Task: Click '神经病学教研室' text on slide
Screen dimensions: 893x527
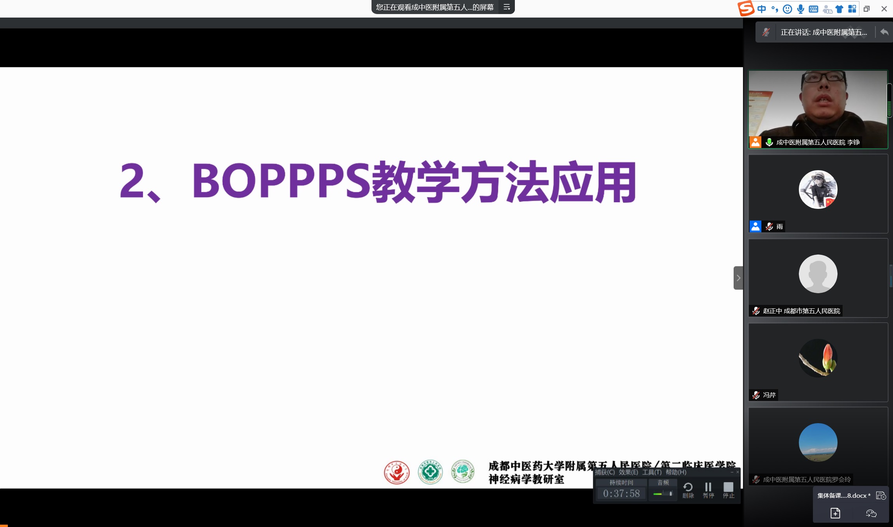Action: click(526, 479)
